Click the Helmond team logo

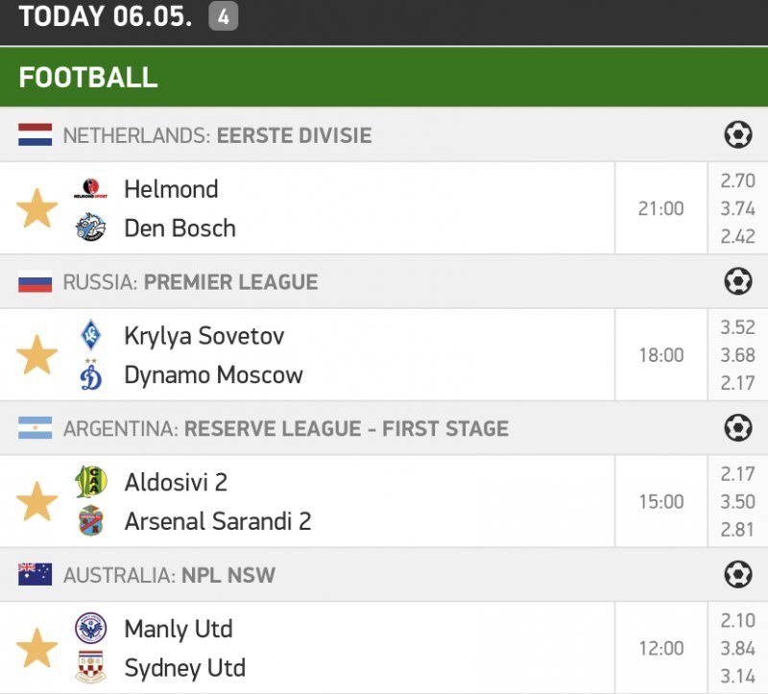[90, 189]
